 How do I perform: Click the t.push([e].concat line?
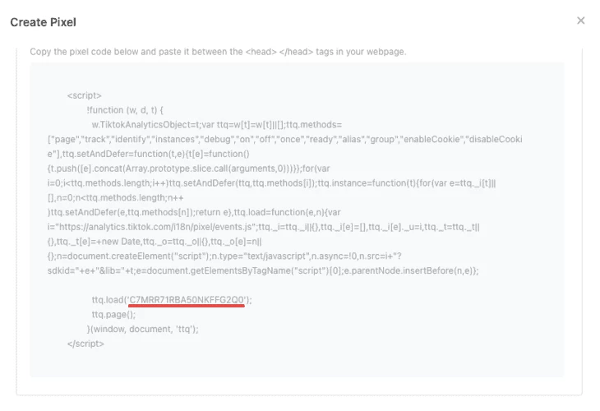(189, 169)
